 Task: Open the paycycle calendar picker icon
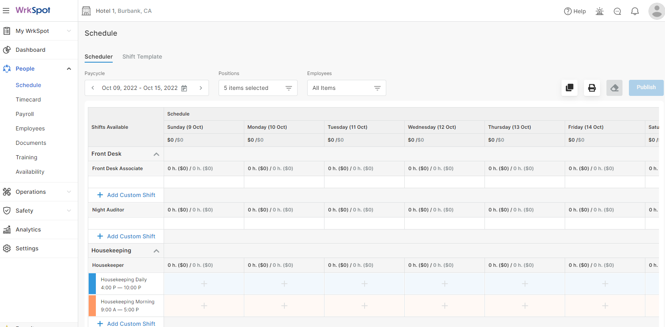pos(184,88)
